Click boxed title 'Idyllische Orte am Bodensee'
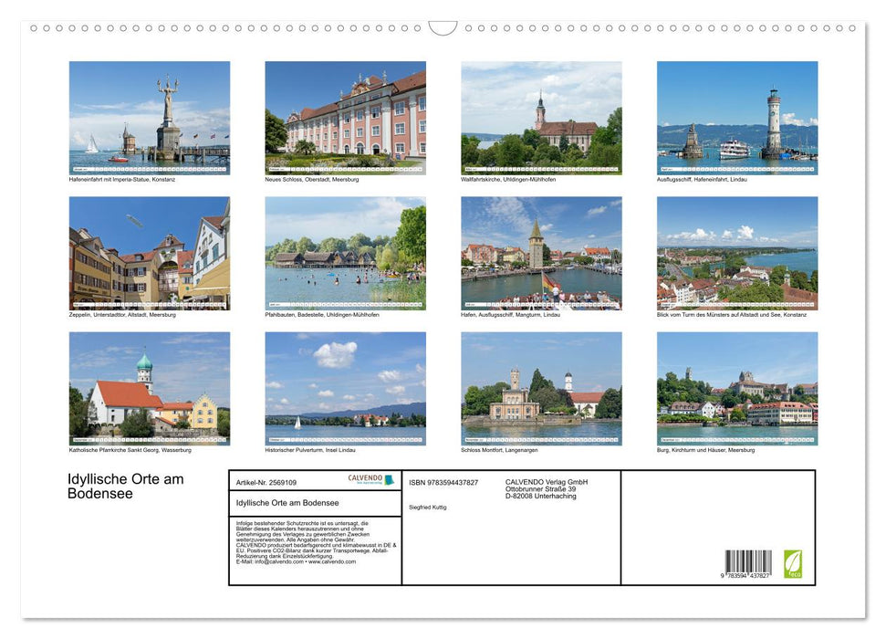Image resolution: width=886 pixels, height=639 pixels. coord(287,503)
